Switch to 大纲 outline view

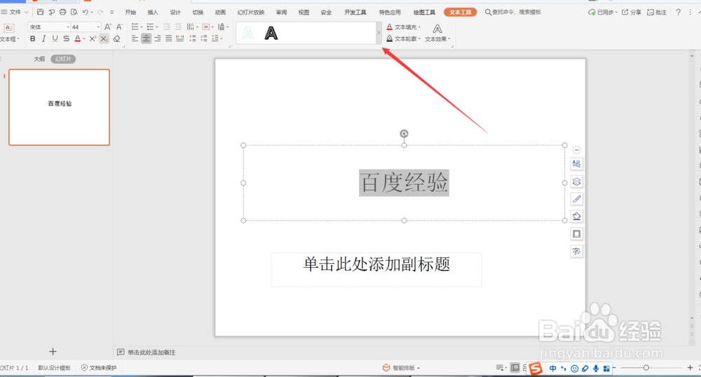39,59
